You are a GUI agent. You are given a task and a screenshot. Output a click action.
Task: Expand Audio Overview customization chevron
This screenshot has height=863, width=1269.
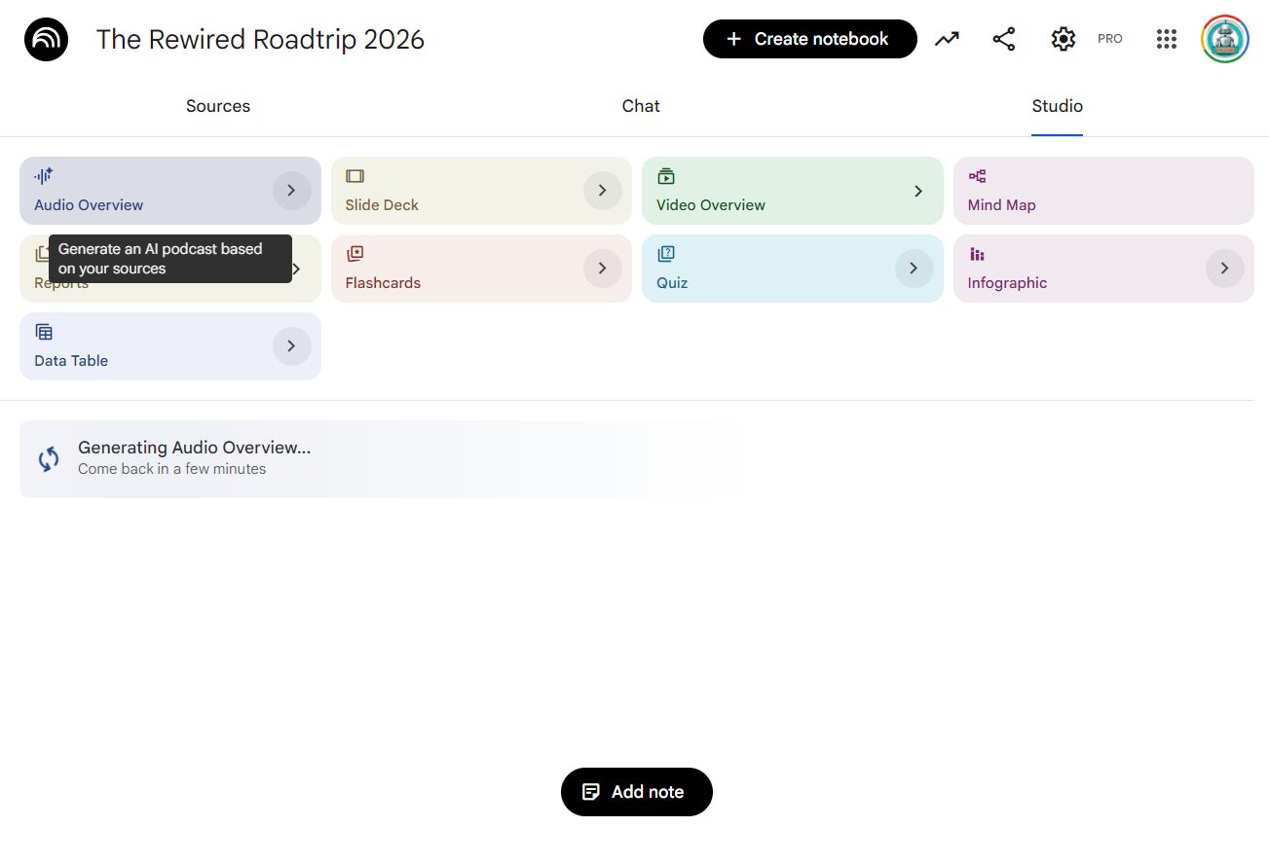291,191
